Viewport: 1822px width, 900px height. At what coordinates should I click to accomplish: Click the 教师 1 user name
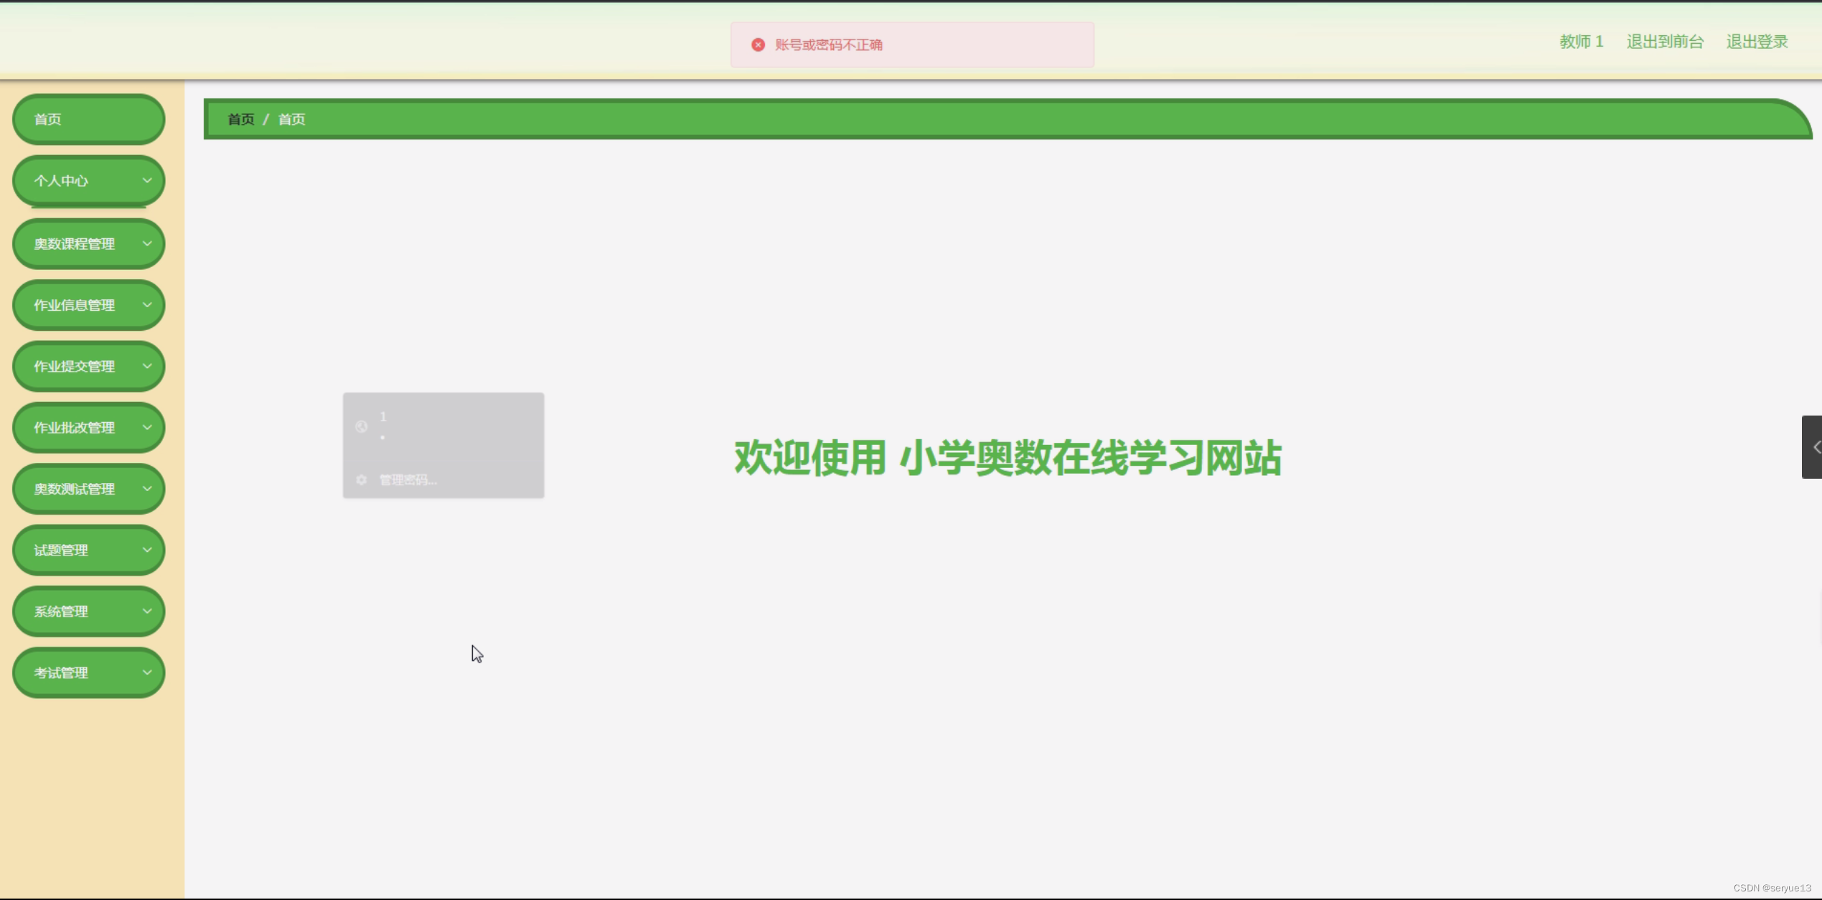tap(1581, 42)
